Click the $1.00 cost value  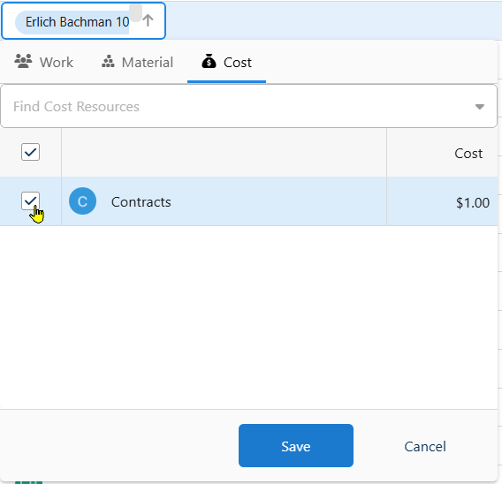coord(473,202)
